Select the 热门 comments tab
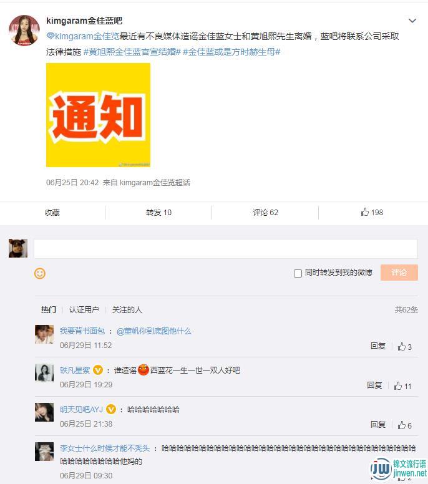Screen dimensions: 428x484 49,309
